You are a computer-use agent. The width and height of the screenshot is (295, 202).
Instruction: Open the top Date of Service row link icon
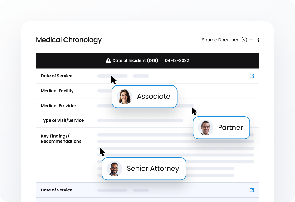[x=252, y=76]
